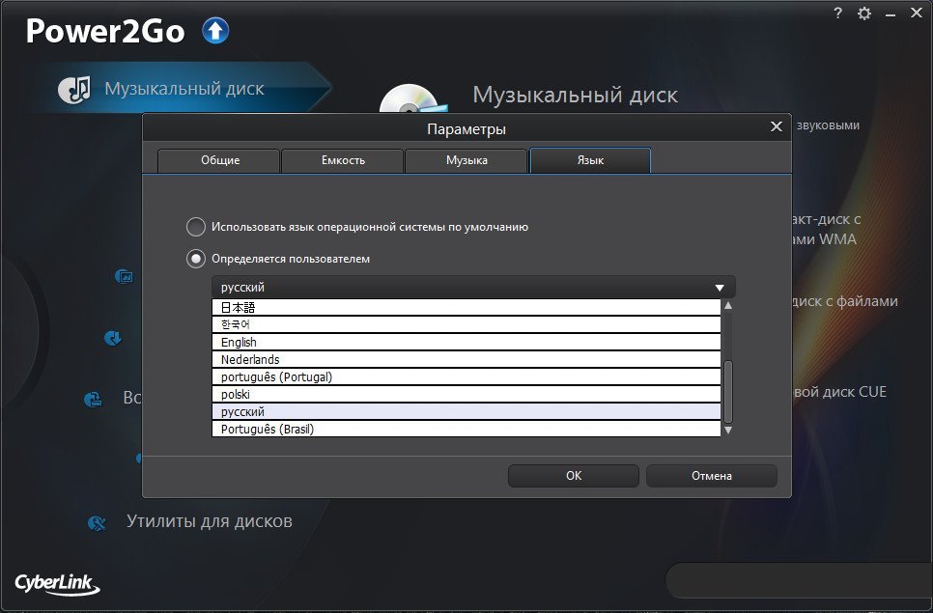Screen dimensions: 933x613
Task: Choose русский in the open list
Action: (466, 411)
